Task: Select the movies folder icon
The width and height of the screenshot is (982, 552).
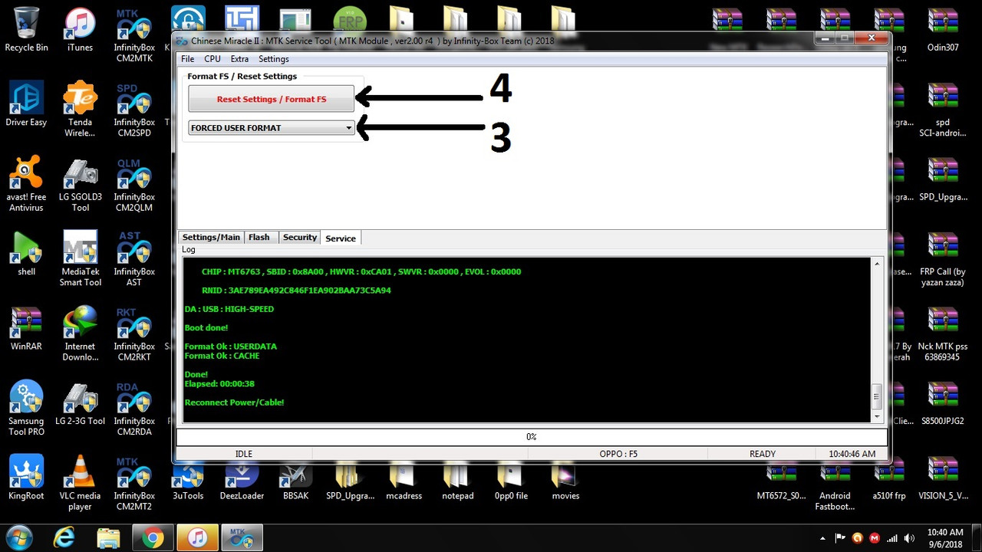Action: coord(565,483)
